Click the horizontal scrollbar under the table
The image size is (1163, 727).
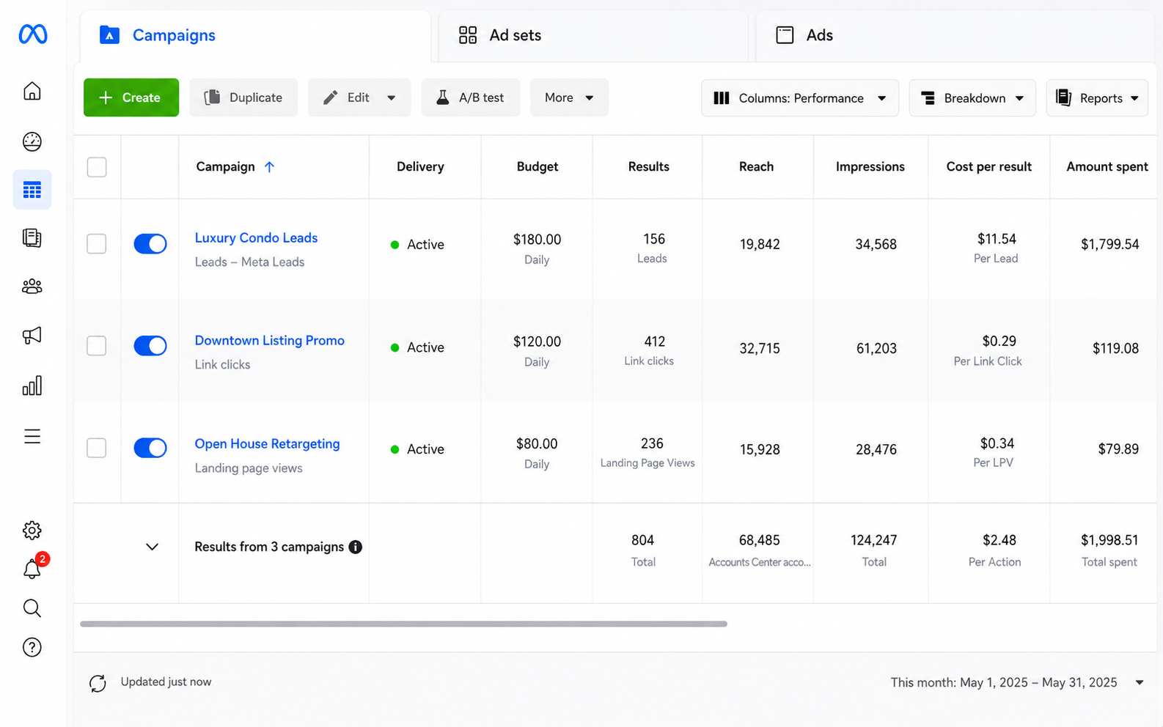point(403,624)
